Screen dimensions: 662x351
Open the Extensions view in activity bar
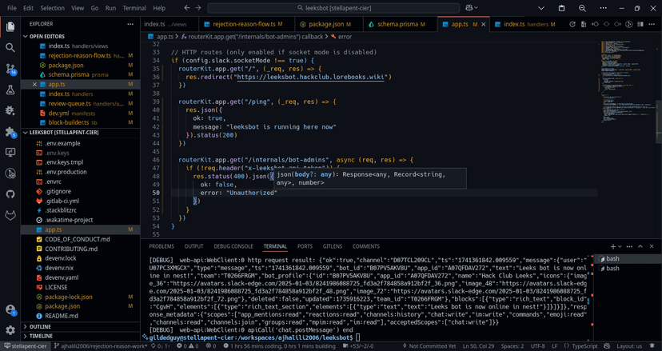point(10,131)
